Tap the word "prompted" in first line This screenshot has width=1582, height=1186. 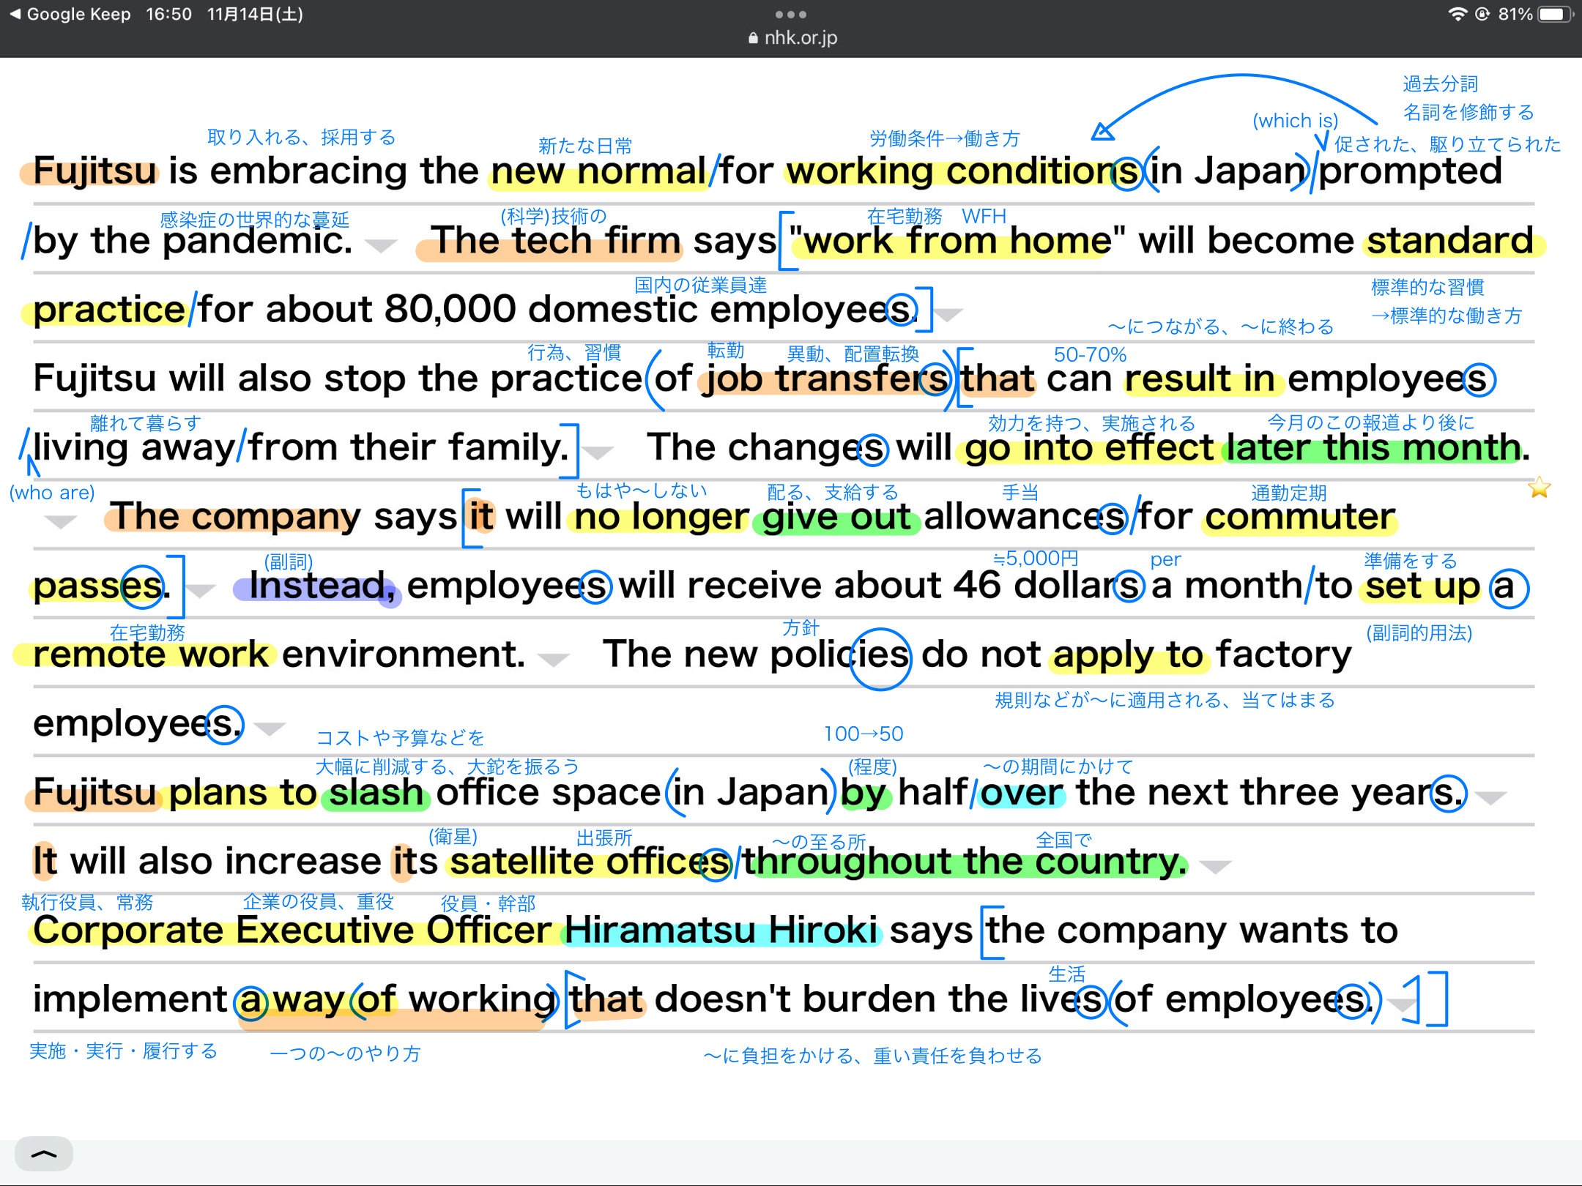(x=1410, y=172)
